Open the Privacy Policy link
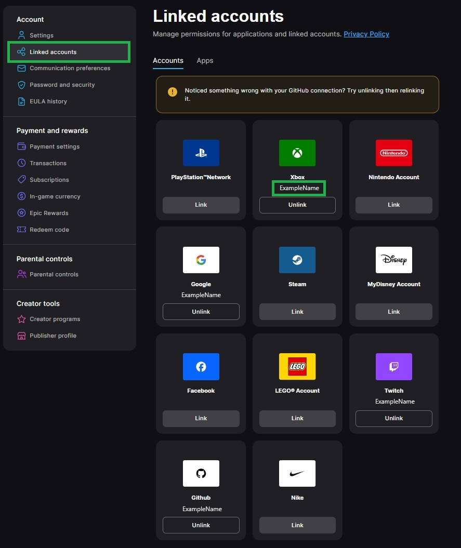Screen dimensions: 461x548 (366, 34)
